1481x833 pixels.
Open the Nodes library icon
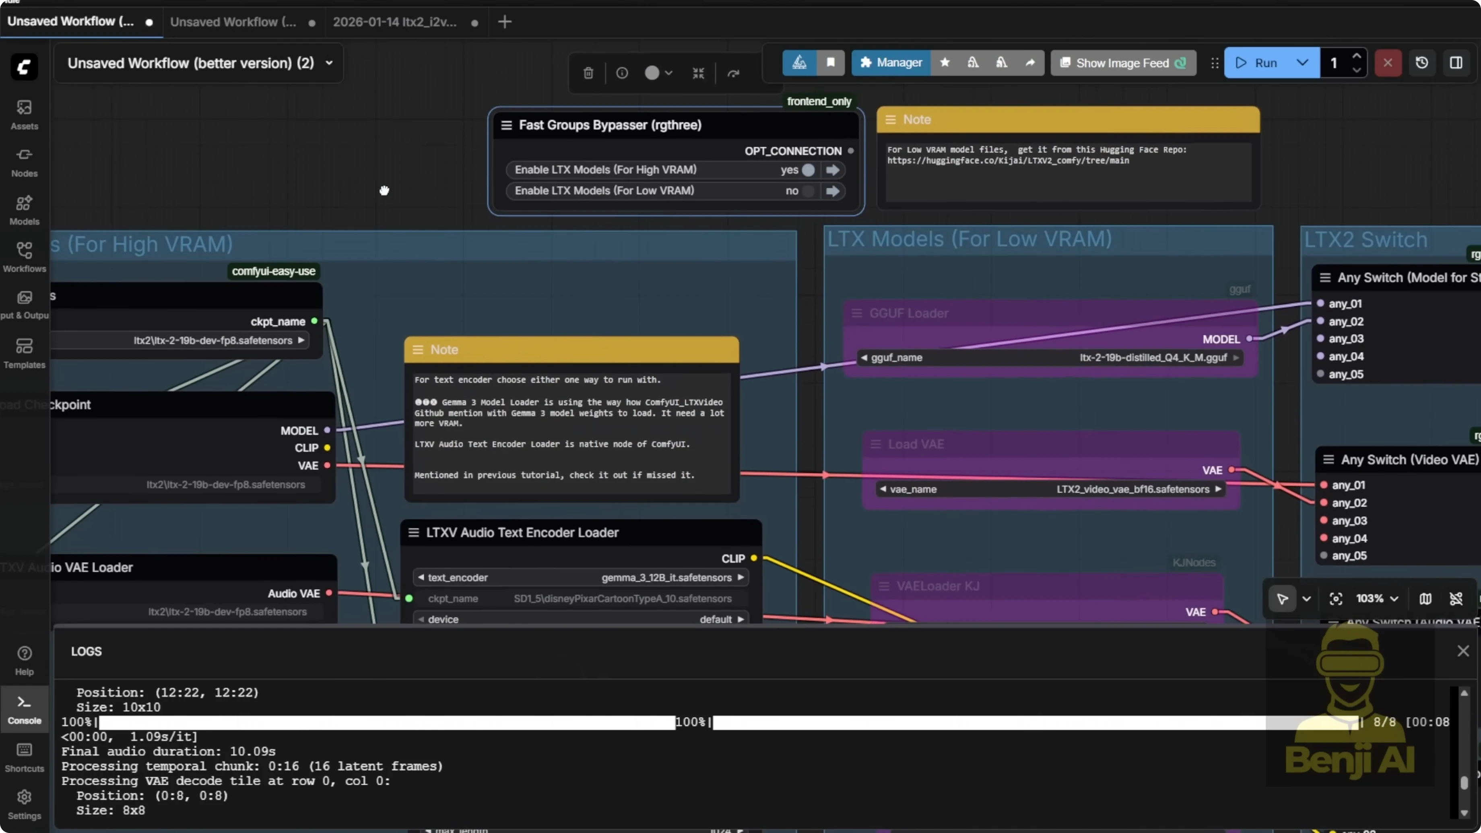24,161
